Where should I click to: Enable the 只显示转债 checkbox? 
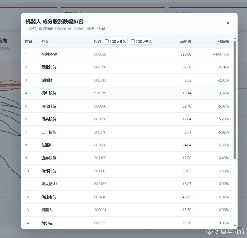point(133,41)
